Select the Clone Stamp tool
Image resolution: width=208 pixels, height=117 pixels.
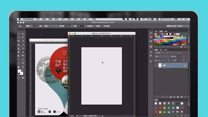(x=19, y=48)
